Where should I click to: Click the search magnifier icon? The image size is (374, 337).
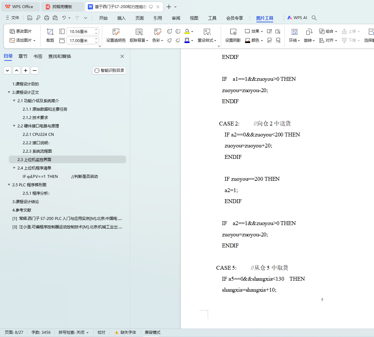coord(314,18)
